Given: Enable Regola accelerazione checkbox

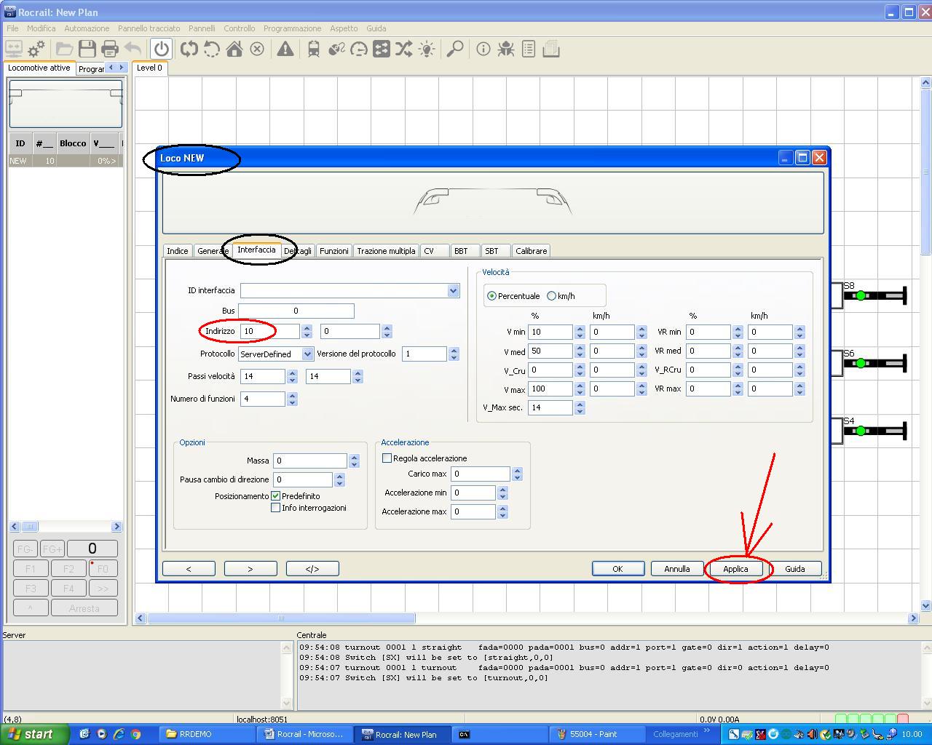Looking at the screenshot, I should click(387, 458).
